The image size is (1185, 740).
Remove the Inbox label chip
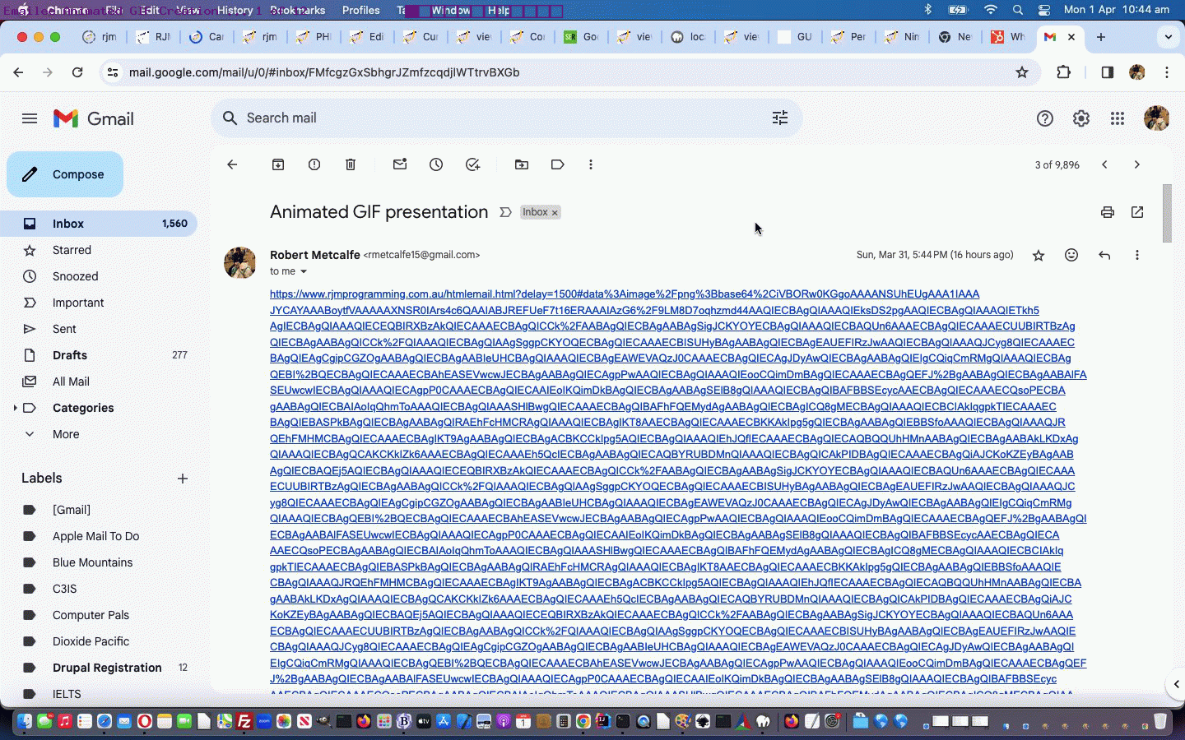555,213
